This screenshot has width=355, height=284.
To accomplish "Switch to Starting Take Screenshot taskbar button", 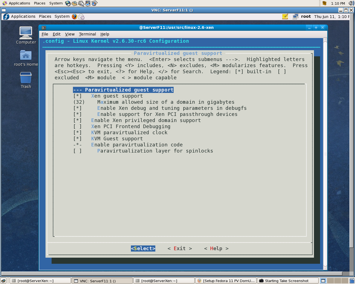I will click(288, 281).
